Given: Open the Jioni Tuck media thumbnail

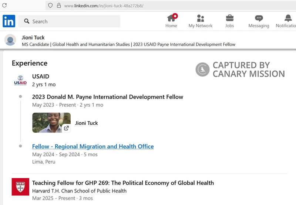Looking at the screenshot, I should click(x=51, y=123).
